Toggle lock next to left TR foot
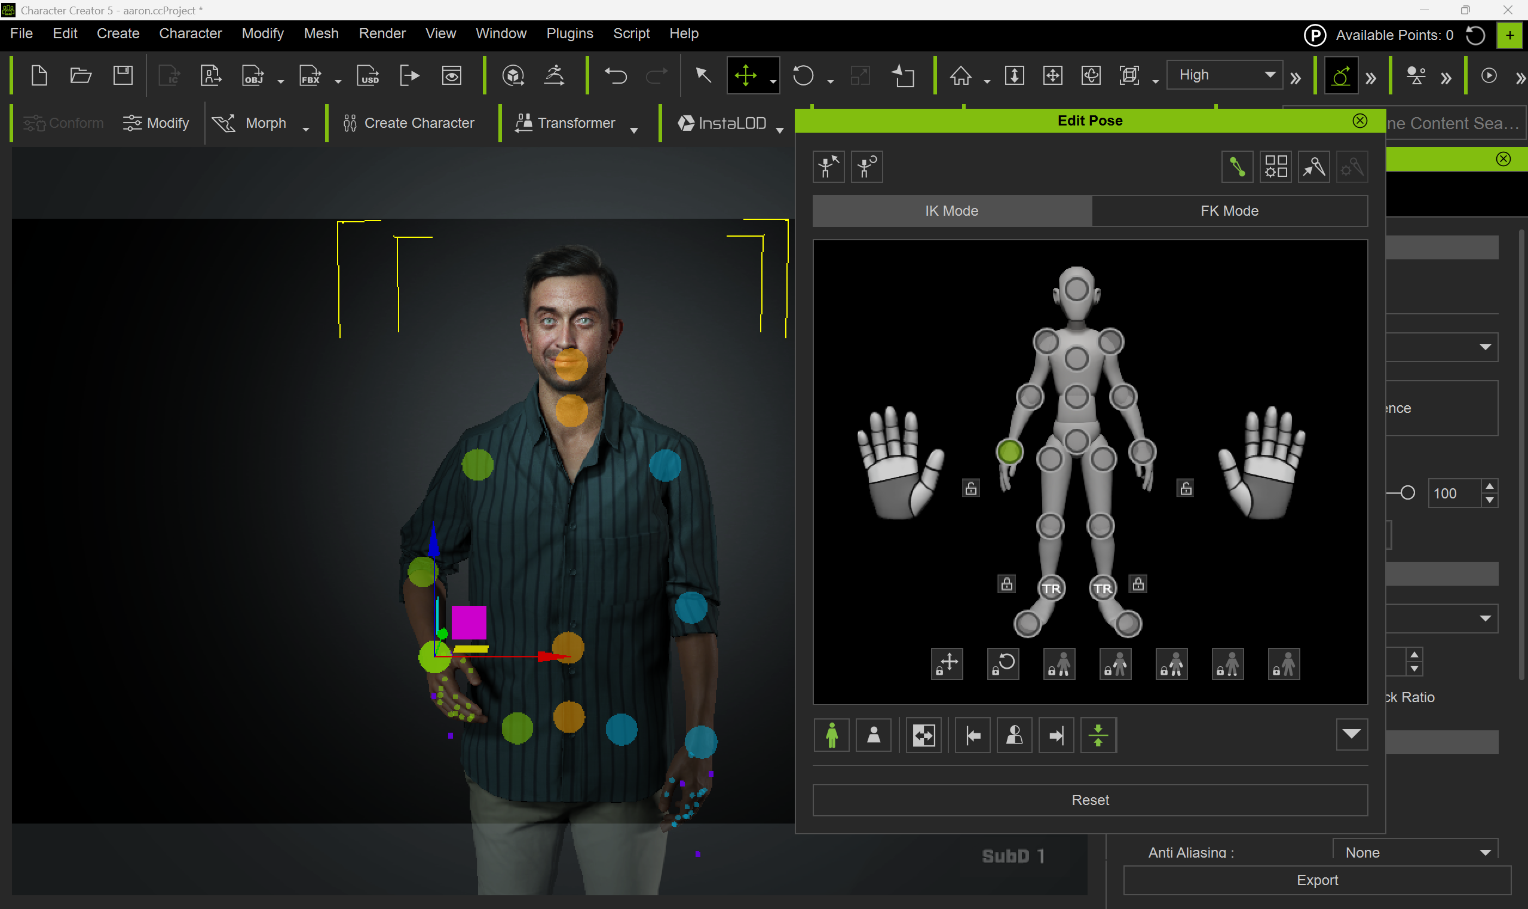 pos(1007,584)
